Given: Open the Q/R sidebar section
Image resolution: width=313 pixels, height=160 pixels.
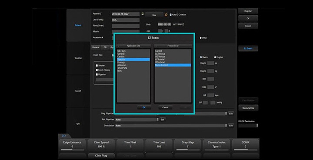Looking at the screenshot, I should pos(78,124).
